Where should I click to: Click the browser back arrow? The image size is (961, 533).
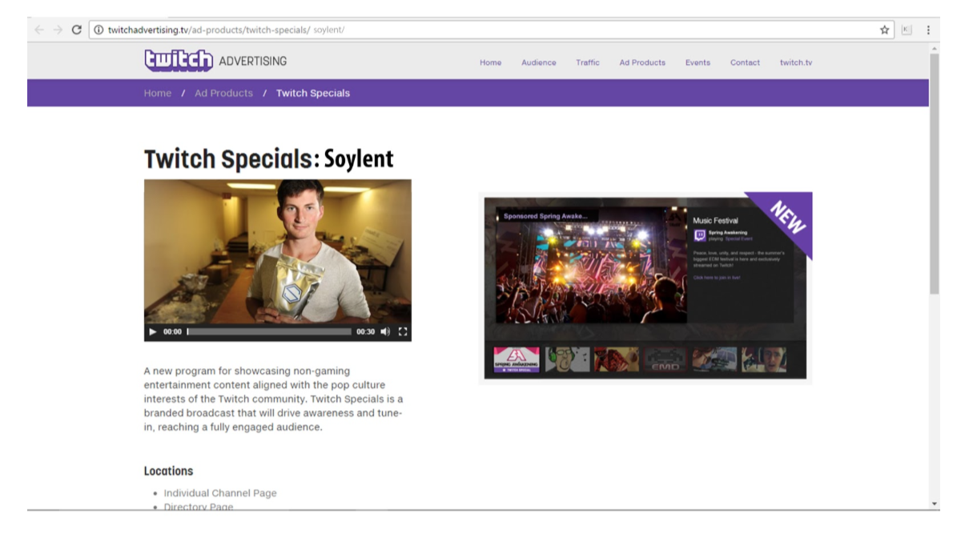pyautogui.click(x=39, y=30)
